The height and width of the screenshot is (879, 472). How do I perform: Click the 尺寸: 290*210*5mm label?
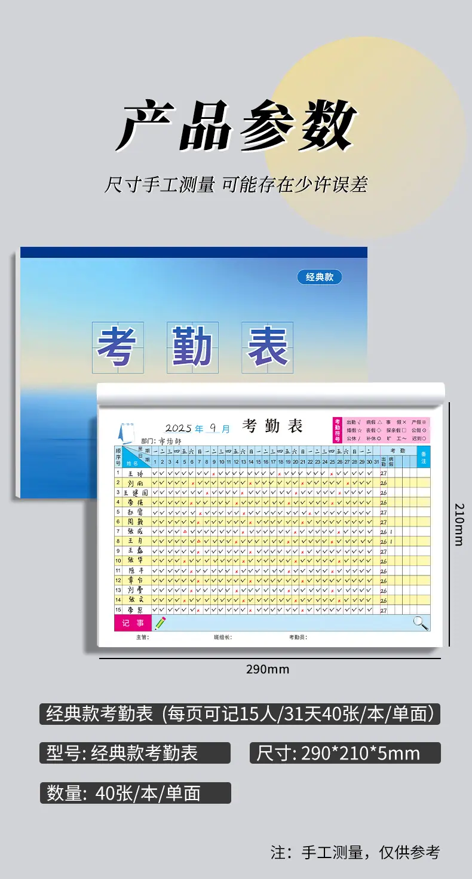click(x=345, y=753)
